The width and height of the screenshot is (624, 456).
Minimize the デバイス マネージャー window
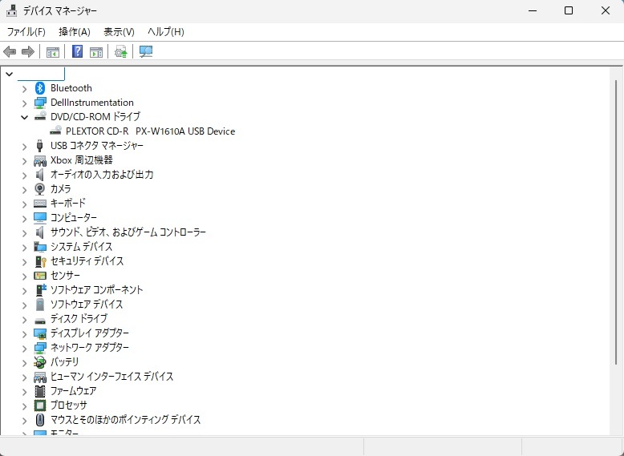533,10
